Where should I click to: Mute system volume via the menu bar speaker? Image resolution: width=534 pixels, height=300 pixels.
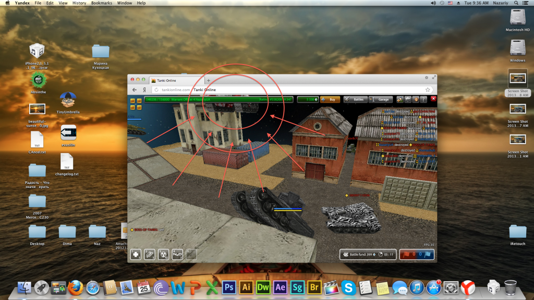point(434,3)
